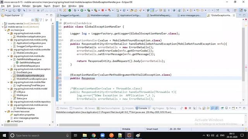Expand the country-service project

3,24
